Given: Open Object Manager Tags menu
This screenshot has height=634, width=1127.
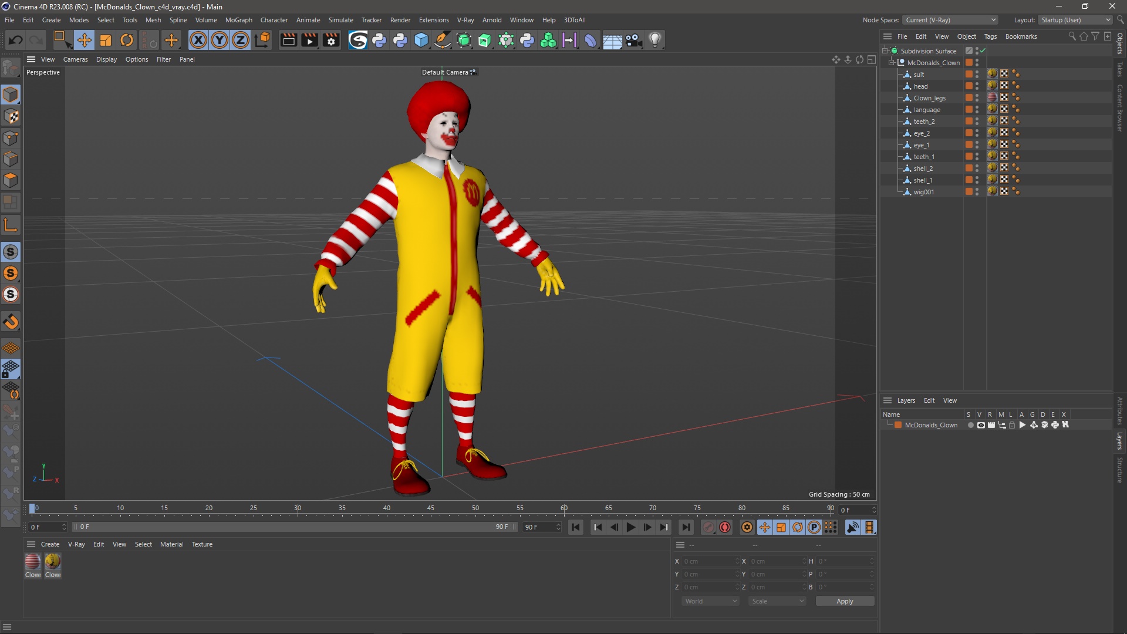Looking at the screenshot, I should coord(990,36).
